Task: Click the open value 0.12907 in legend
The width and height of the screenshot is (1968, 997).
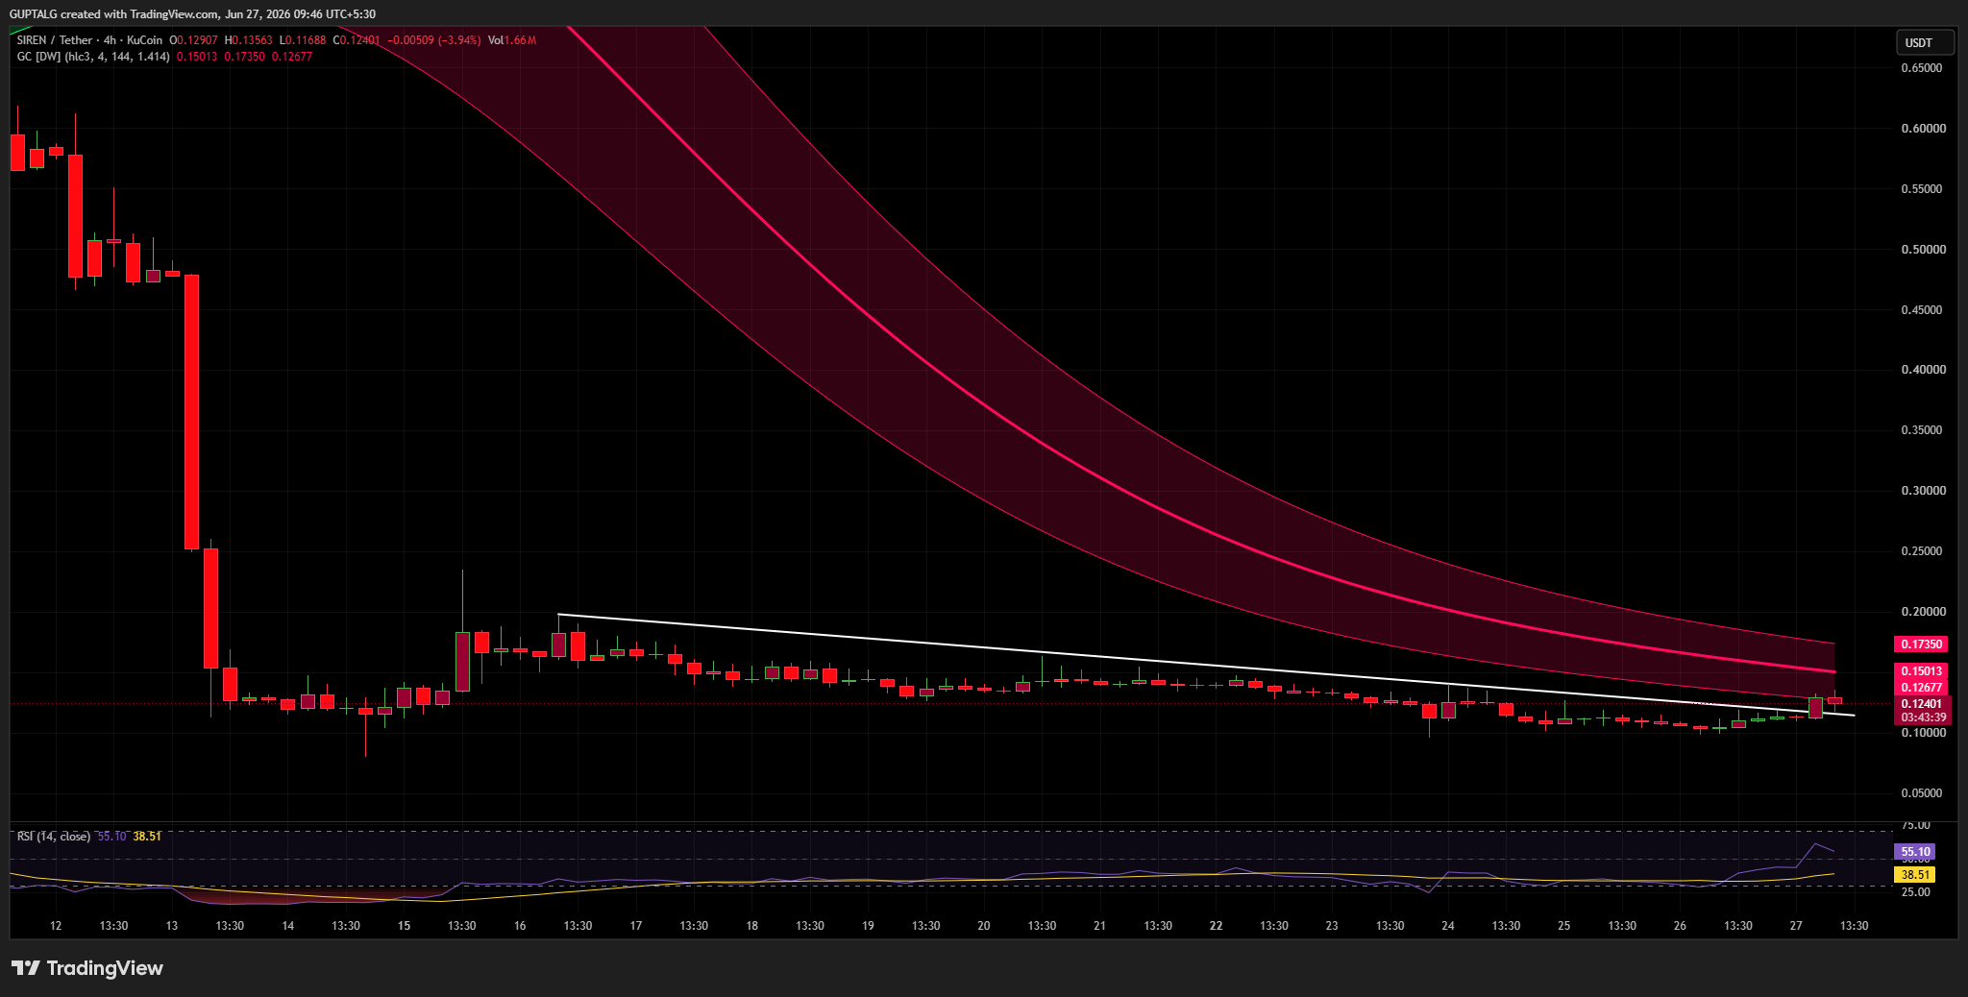Action: tap(196, 40)
